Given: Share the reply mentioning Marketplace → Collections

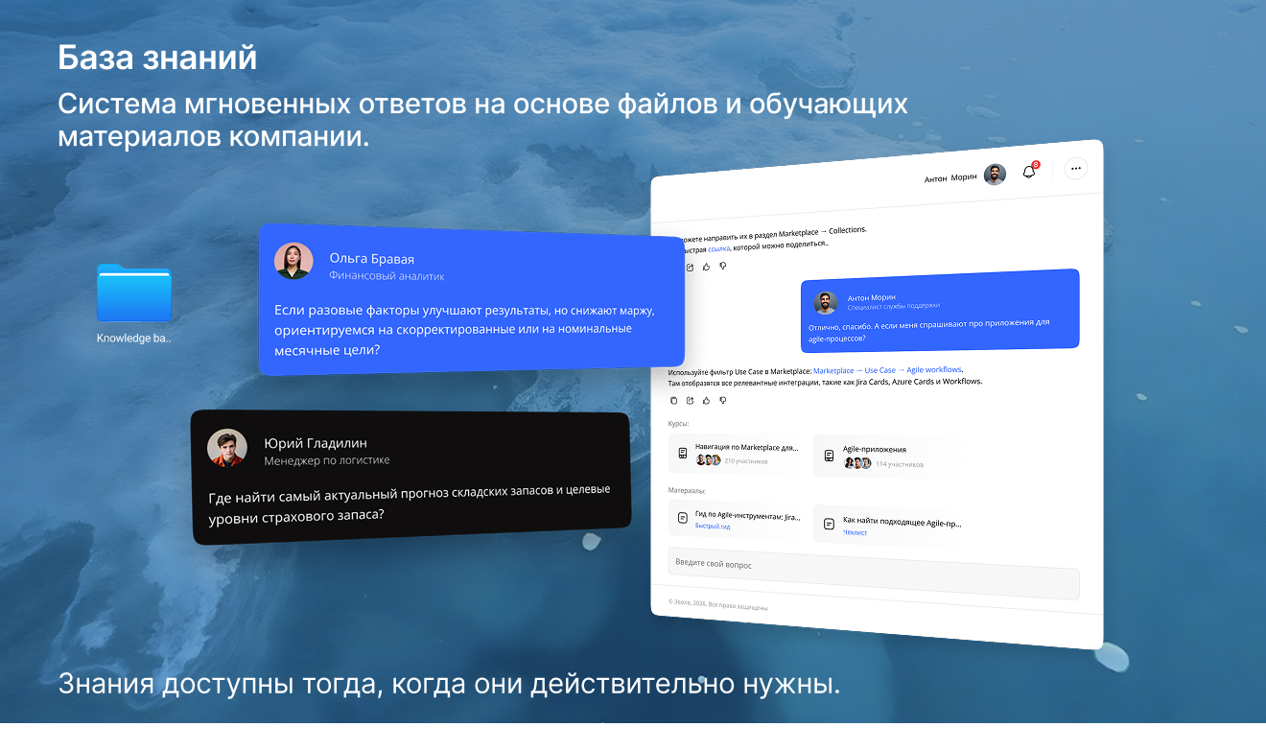Looking at the screenshot, I should [x=690, y=268].
